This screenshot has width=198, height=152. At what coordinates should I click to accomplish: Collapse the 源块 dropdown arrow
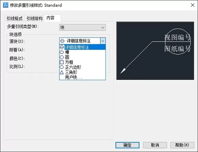(x=103, y=41)
